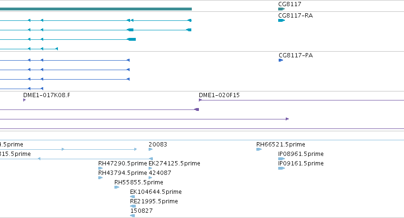The image size is (404, 218).
Task: Click the thick exon block on third teal transcript
Action: [x=132, y=39]
